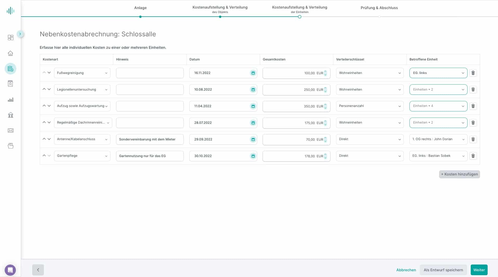
Task: Click the empty Hinweis field for Aufzug row
Action: click(150, 106)
